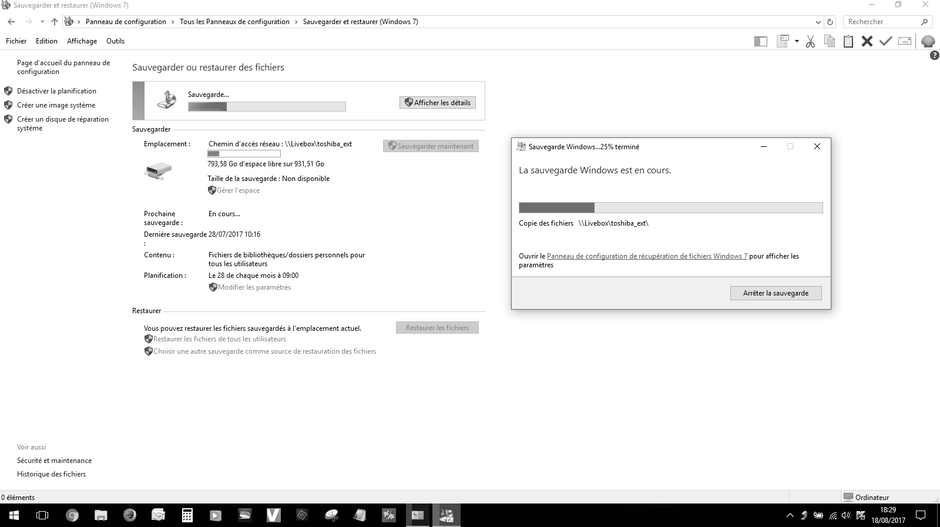Go up one level with the up arrow
Image resolution: width=940 pixels, height=527 pixels.
point(55,22)
